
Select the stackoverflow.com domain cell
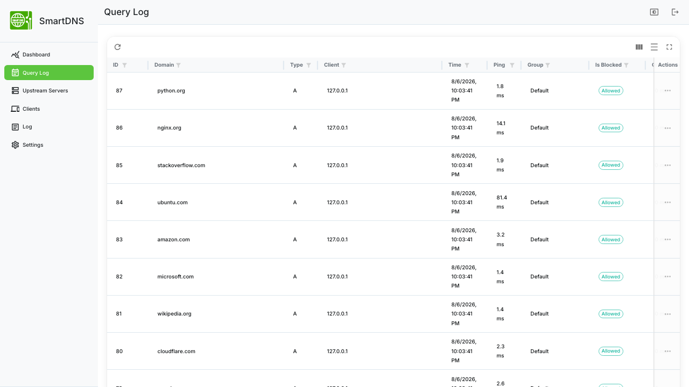[x=181, y=165]
